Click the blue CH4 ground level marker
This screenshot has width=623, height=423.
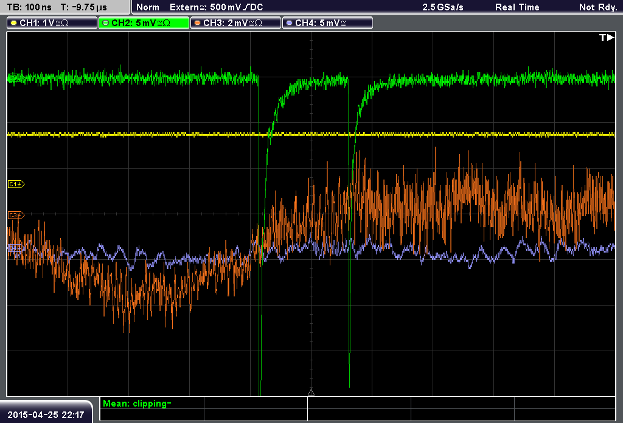(15, 248)
